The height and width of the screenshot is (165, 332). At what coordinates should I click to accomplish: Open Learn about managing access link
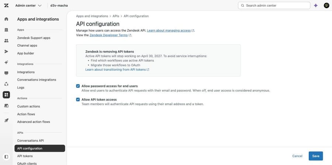[169, 31]
